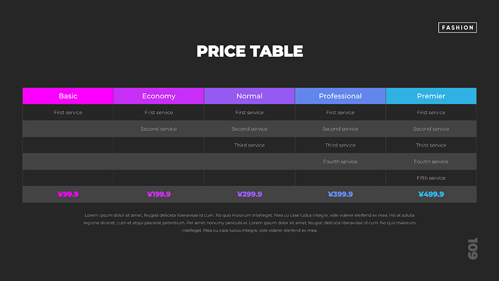Click the Fifth service cell
Image resolution: width=499 pixels, height=281 pixels.
coord(431,178)
